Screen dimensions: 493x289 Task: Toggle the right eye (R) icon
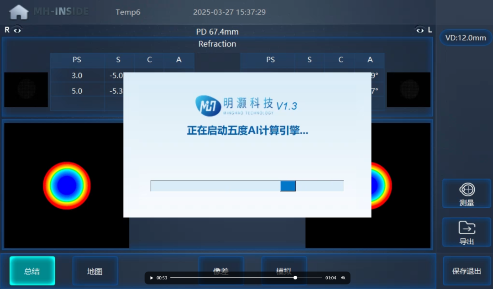[17, 30]
